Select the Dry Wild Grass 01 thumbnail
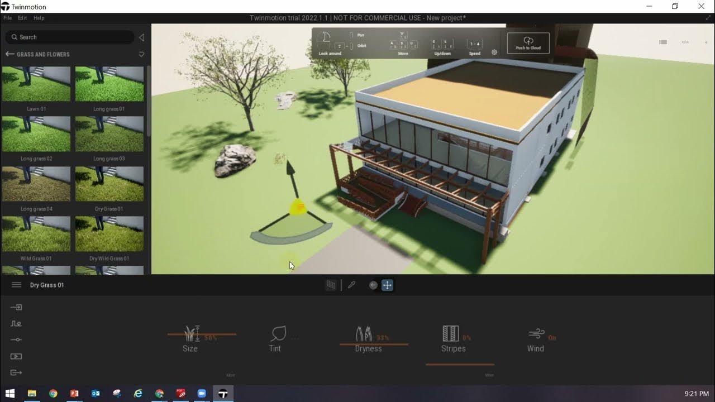Screen dimensions: 715x402 109,234
